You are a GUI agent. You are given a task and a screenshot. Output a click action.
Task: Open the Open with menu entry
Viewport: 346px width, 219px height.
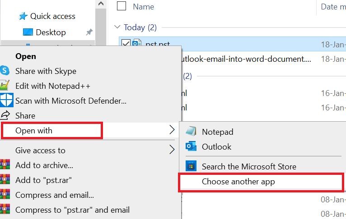tap(34, 131)
